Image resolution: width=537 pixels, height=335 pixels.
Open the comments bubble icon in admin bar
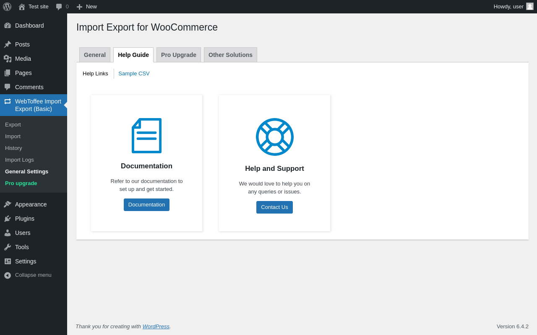click(59, 7)
